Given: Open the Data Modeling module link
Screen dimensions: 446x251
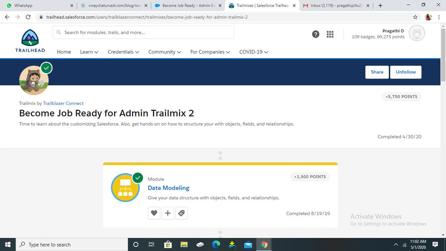Looking at the screenshot, I should pos(168,188).
